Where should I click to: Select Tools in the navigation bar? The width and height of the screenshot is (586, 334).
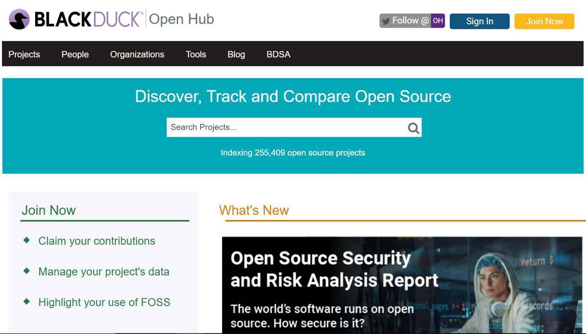(196, 55)
